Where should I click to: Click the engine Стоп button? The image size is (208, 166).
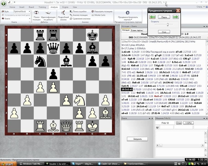pos(179,123)
